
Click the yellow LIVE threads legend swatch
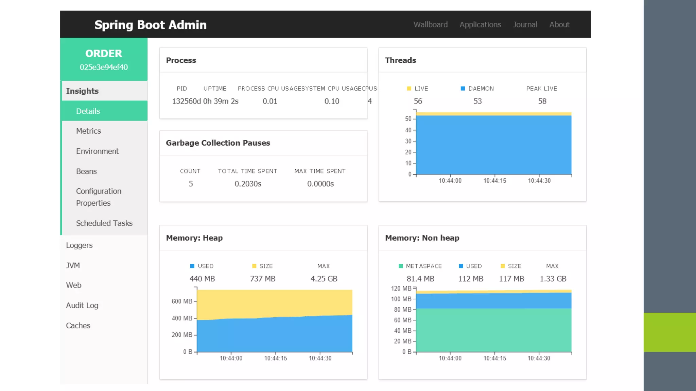point(409,89)
